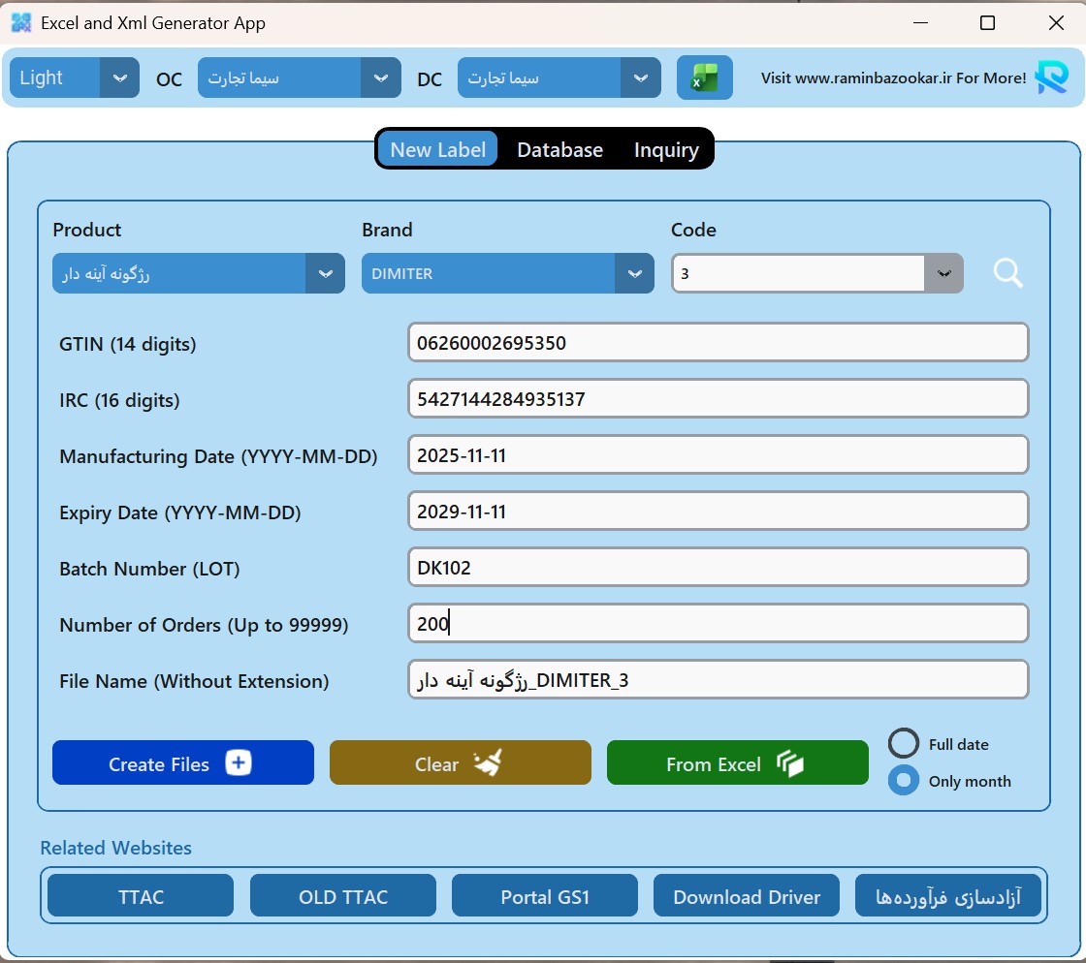
Task: Expand the Light theme dropdown
Action: pyautogui.click(x=119, y=78)
